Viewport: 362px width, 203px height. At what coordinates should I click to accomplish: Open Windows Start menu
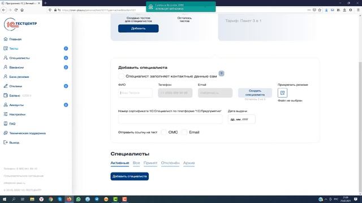coord(4,199)
